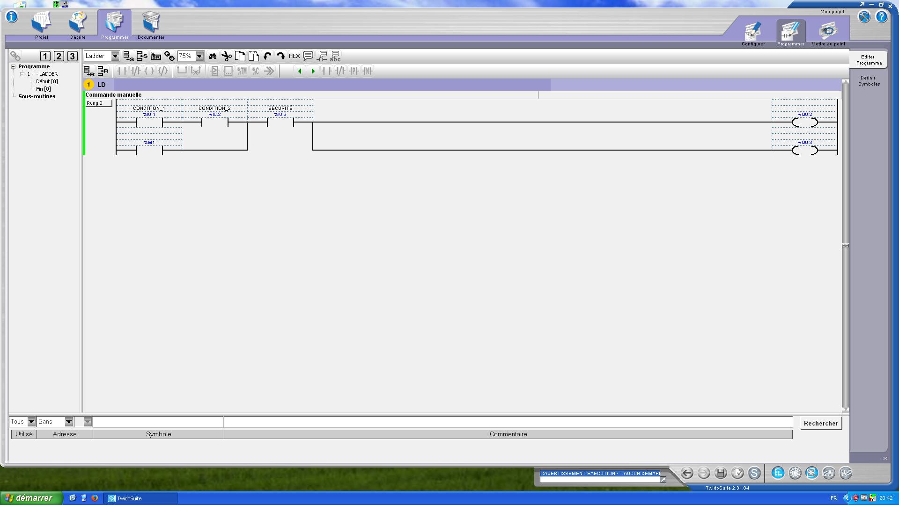Toggle symbol display abc icon

(x=335, y=57)
